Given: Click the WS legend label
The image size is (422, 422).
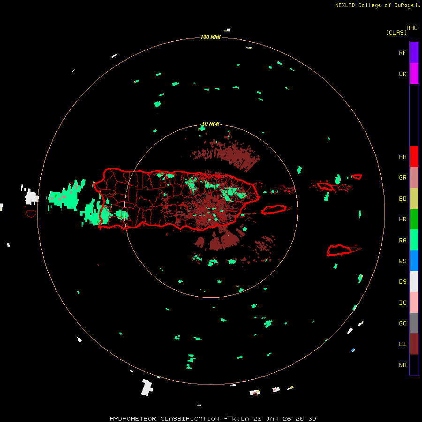Looking at the screenshot, I should (402, 261).
